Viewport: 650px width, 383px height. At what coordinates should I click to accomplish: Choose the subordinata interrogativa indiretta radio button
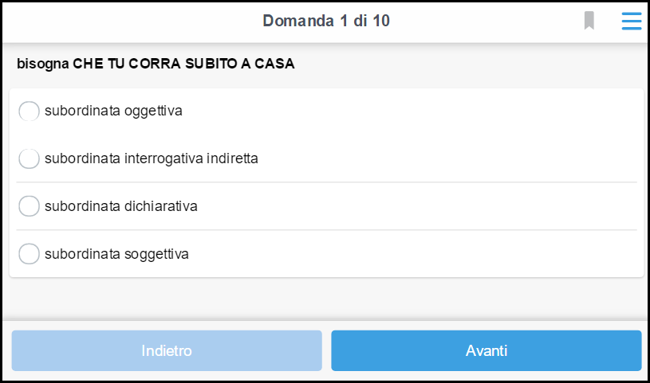[x=29, y=158]
